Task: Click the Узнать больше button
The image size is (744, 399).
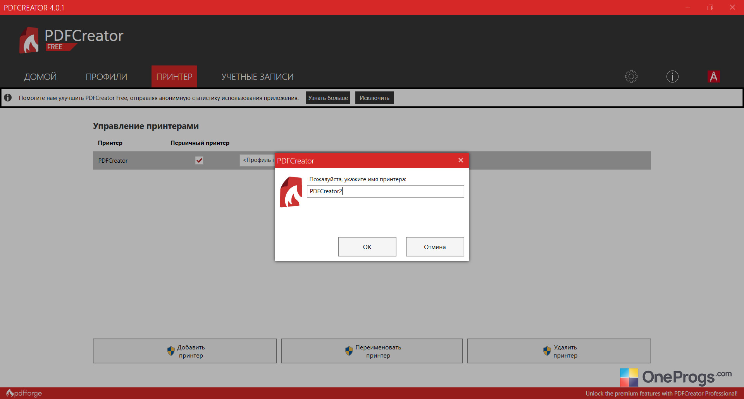Action: click(x=328, y=98)
